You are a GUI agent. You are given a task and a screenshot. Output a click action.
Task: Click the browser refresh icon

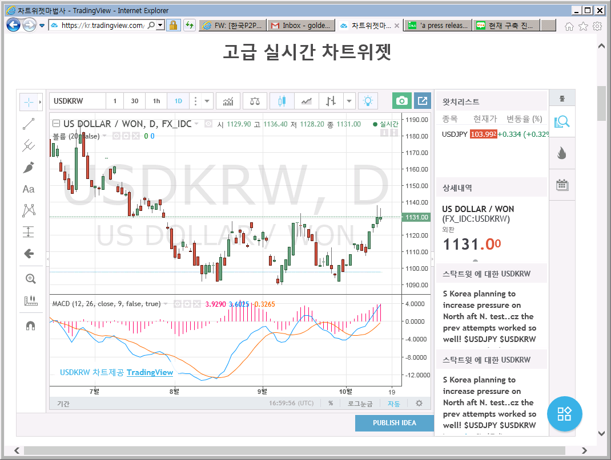point(190,26)
